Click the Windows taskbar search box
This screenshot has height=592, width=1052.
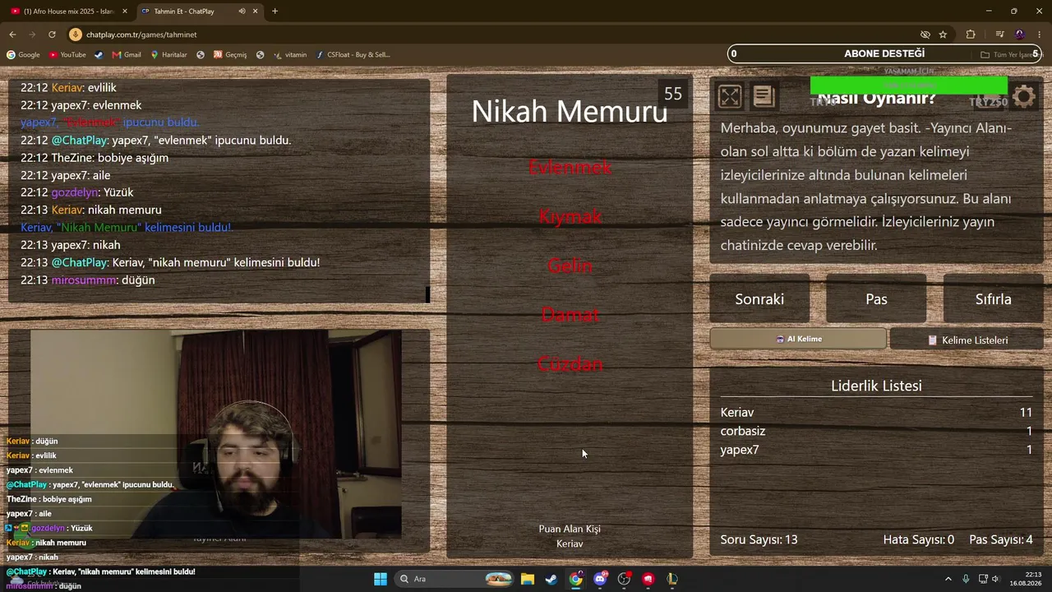(454, 579)
